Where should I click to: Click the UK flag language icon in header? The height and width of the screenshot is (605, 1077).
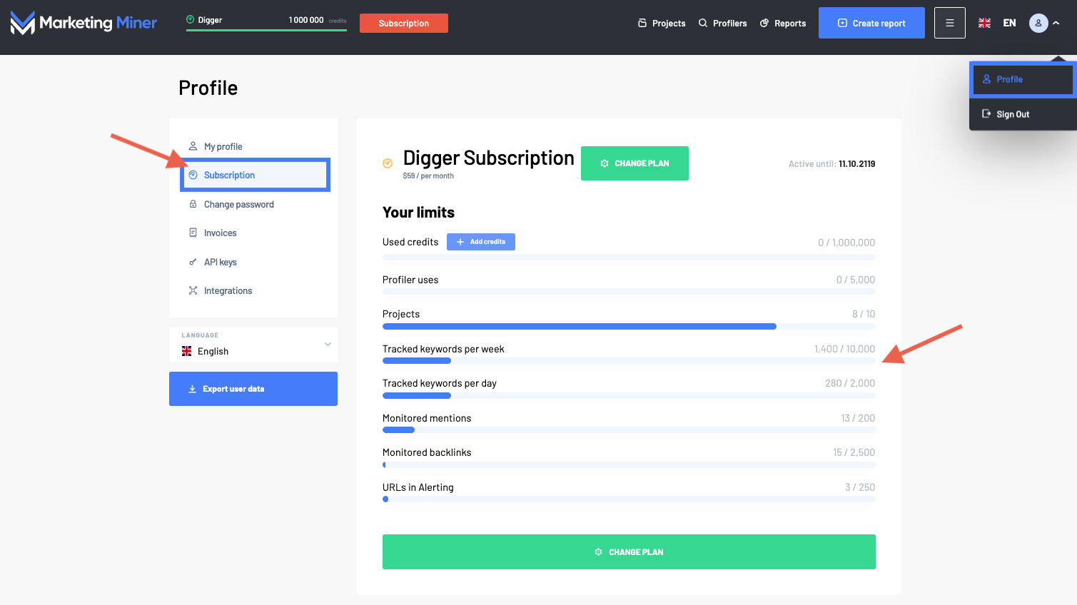pyautogui.click(x=984, y=23)
